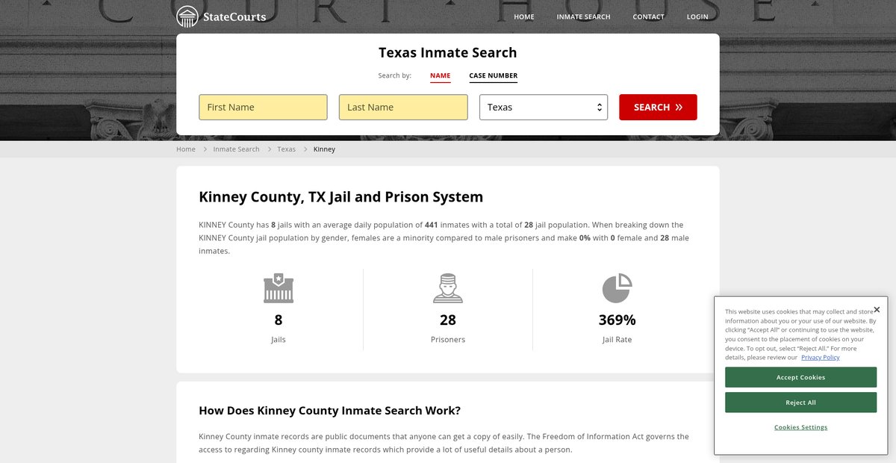Screen dimensions: 896x463
Task: Open the Cookies Settings link
Action: point(800,427)
